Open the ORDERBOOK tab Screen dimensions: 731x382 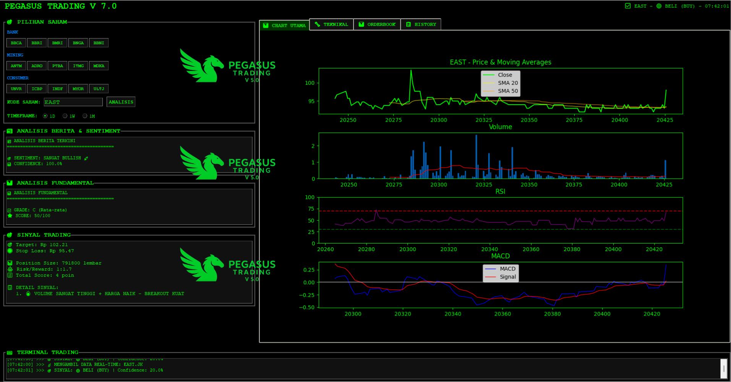pos(377,24)
